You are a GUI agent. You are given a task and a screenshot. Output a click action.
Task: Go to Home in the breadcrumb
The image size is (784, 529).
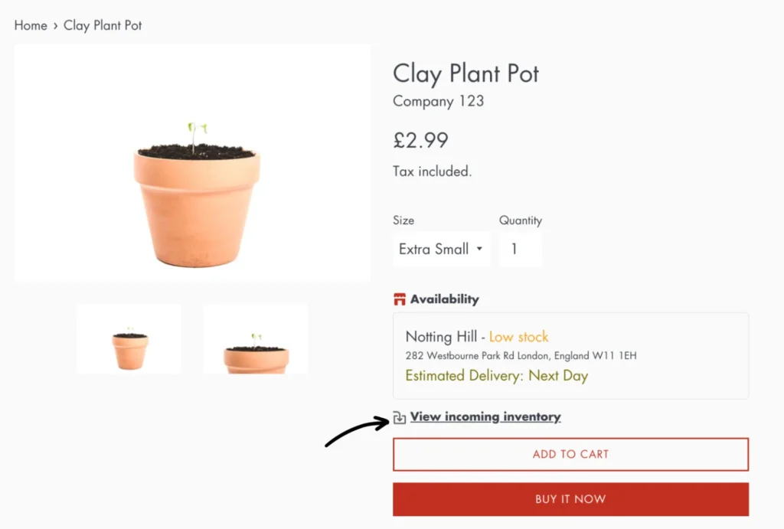pos(31,25)
